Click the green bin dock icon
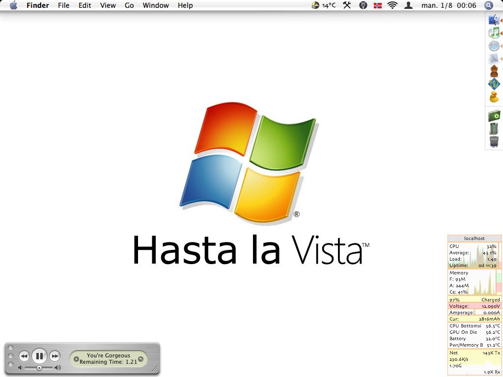 (494, 128)
